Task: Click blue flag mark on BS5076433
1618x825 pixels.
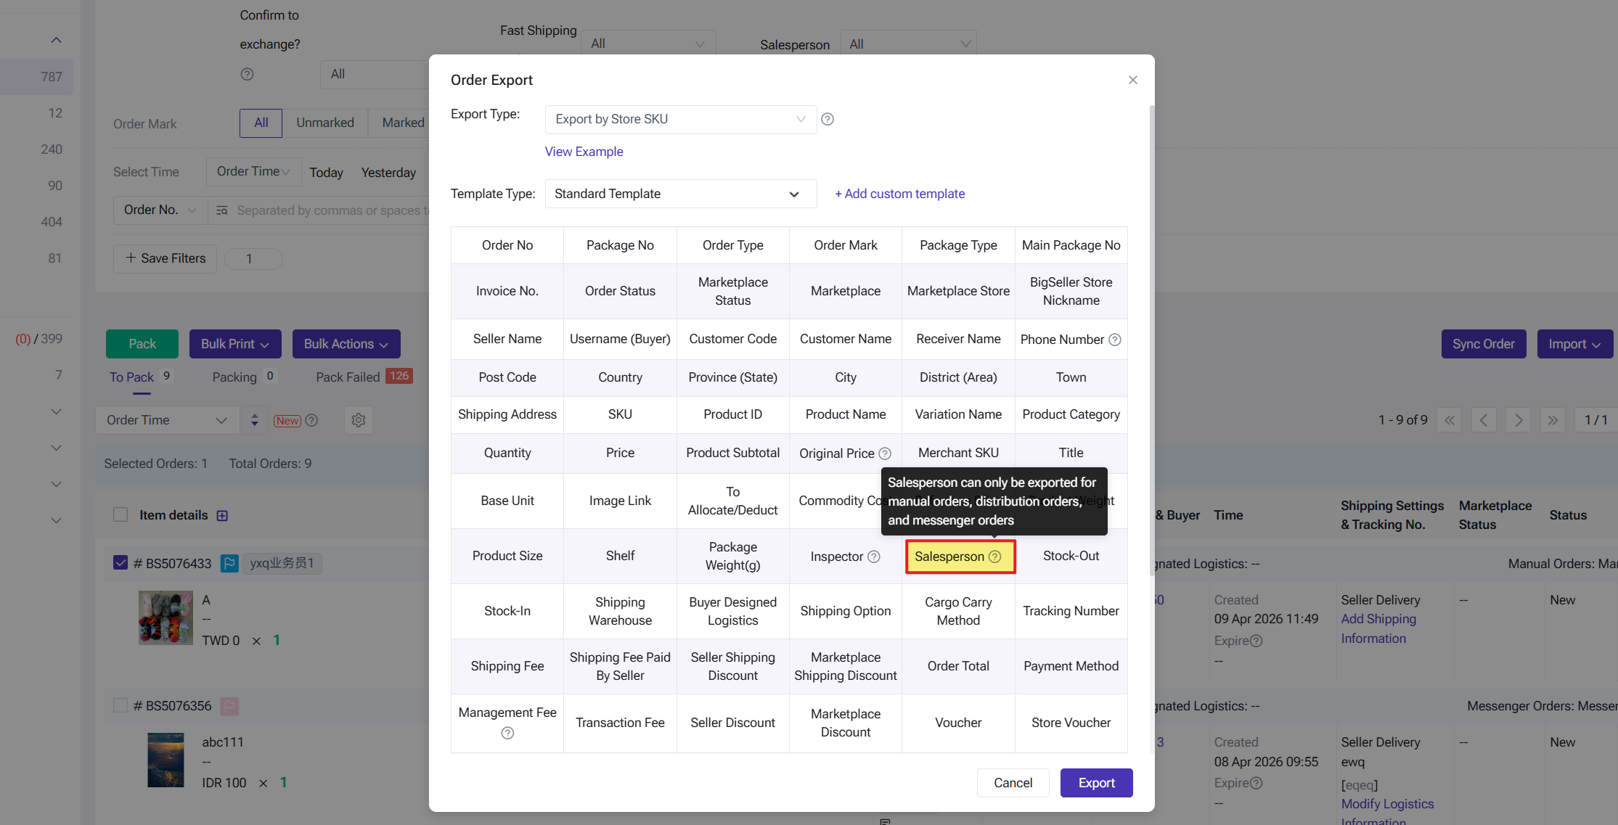Action: tap(229, 563)
